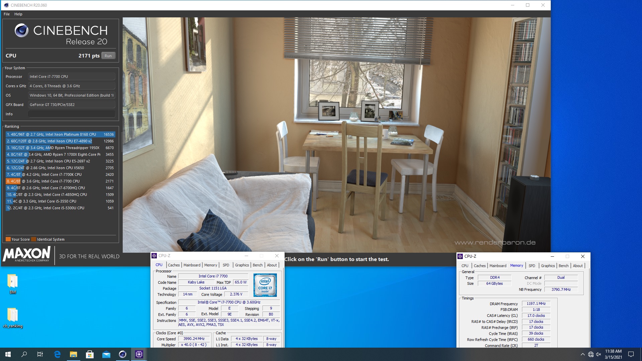642x361 pixels.
Task: Select Graphics tab in left CPU-Z window
Action: point(242,265)
